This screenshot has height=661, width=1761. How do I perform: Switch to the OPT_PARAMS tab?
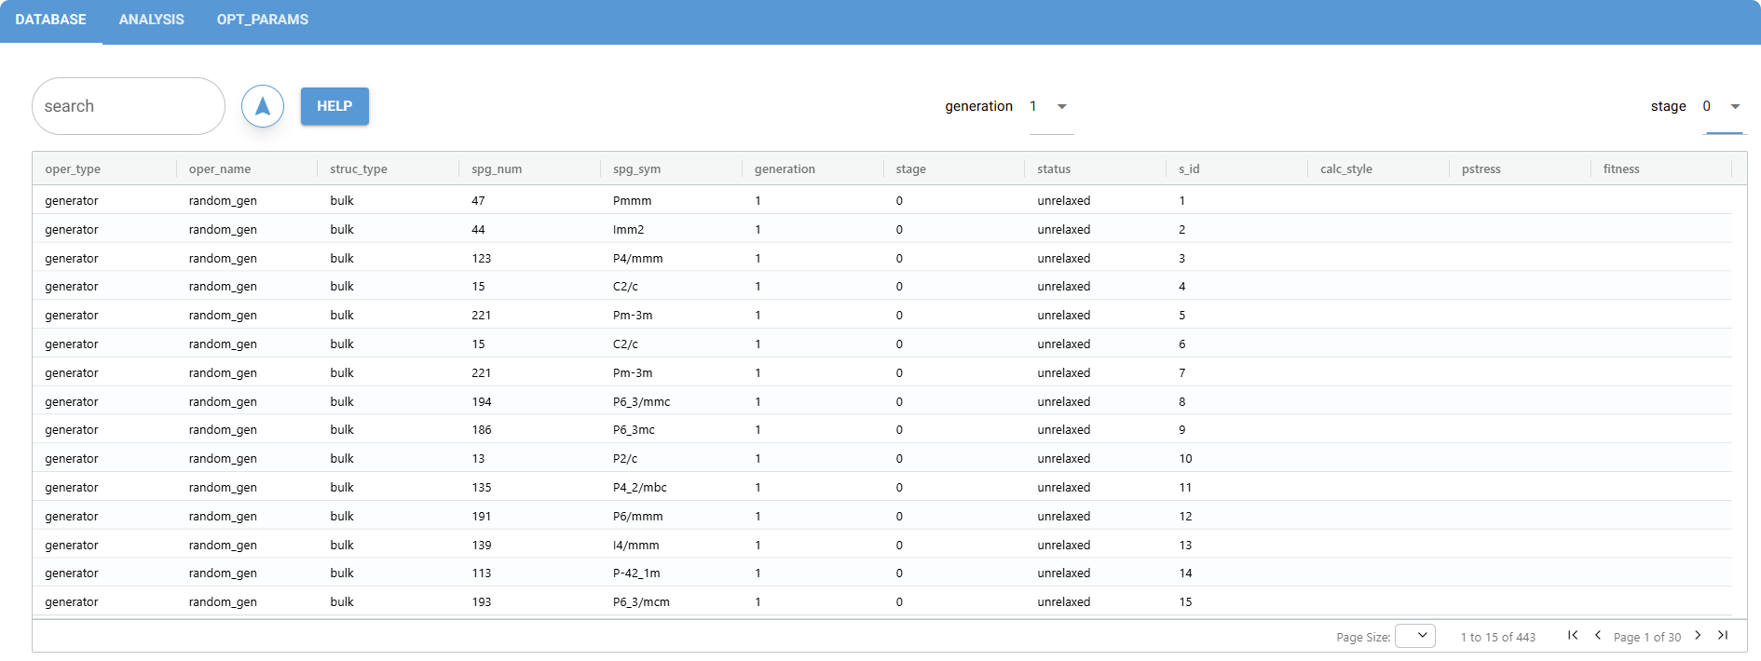pyautogui.click(x=263, y=20)
